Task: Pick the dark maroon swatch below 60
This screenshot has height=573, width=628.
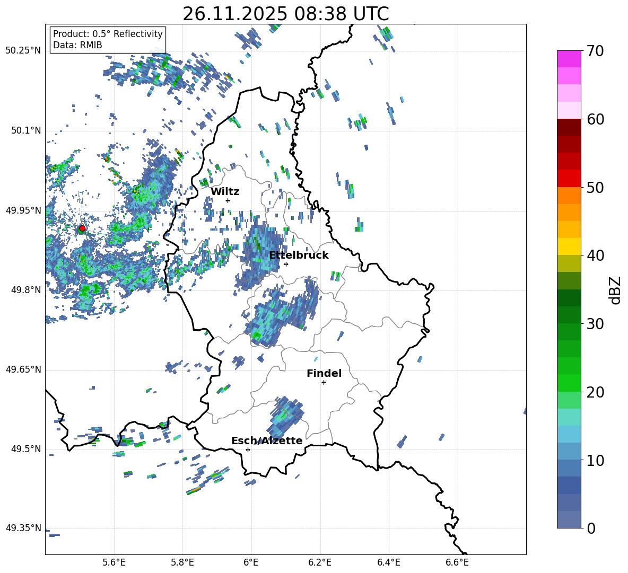Action: click(x=569, y=127)
